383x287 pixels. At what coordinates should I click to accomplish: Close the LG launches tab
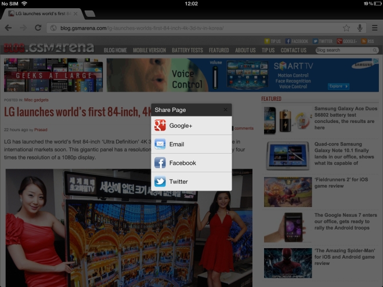point(75,13)
